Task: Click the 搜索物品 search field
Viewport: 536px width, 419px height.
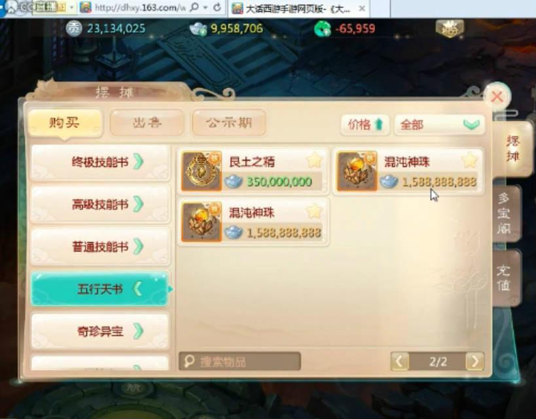Action: (240, 361)
